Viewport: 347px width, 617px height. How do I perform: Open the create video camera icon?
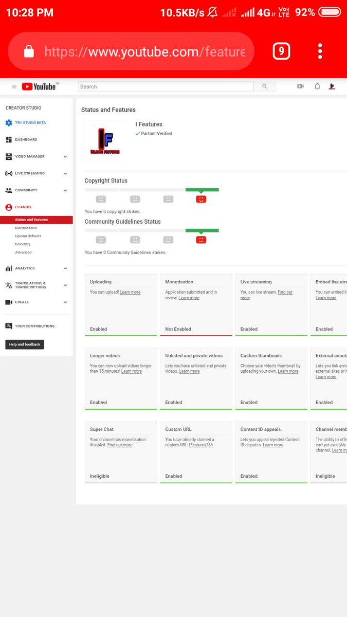click(x=300, y=86)
